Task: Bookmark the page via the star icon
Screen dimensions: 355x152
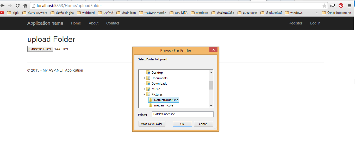Action: click(324, 5)
